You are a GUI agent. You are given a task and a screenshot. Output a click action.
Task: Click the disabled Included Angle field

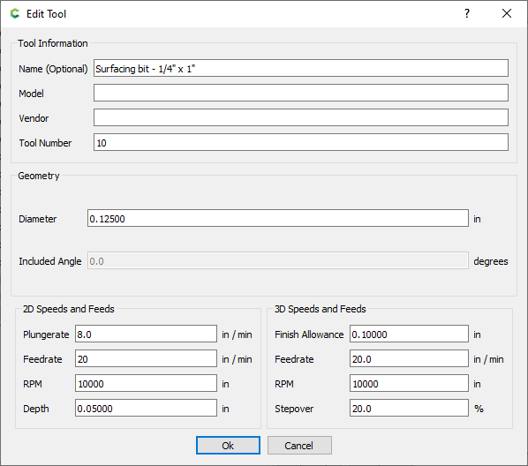[x=278, y=260]
